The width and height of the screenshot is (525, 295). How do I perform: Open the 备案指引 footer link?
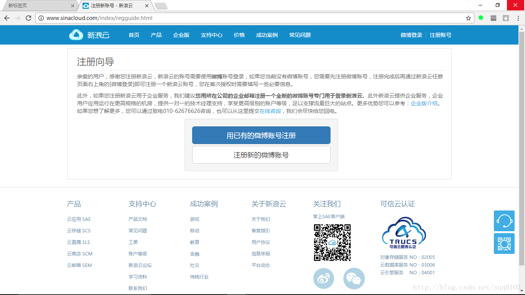(x=261, y=231)
